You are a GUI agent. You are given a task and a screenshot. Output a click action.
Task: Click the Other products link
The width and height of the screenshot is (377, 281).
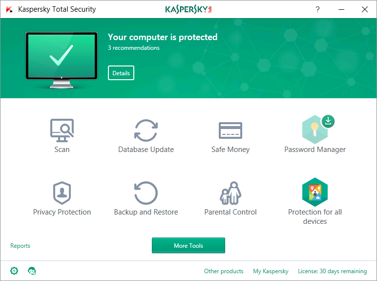(x=224, y=271)
